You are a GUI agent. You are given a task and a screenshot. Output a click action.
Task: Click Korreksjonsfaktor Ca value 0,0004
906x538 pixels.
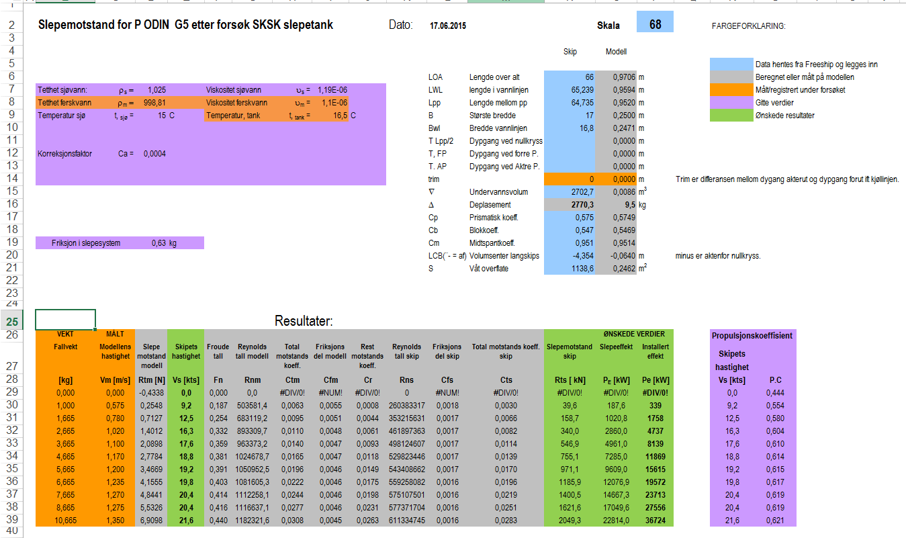click(154, 154)
